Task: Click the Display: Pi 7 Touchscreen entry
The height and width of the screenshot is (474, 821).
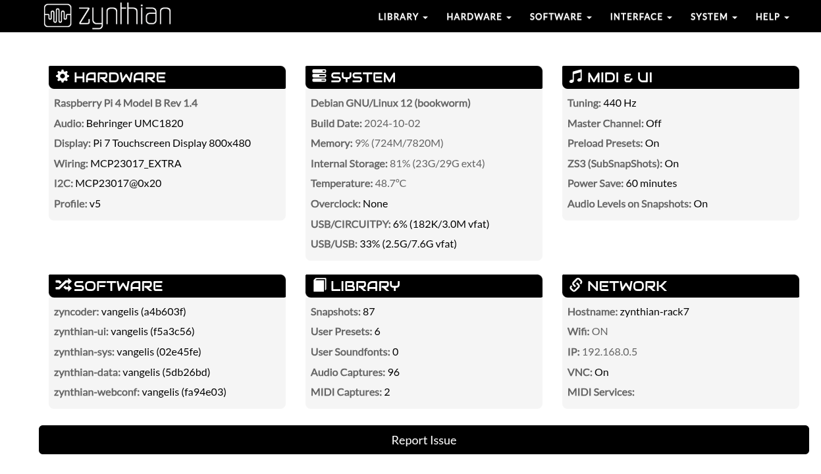Action: point(152,143)
